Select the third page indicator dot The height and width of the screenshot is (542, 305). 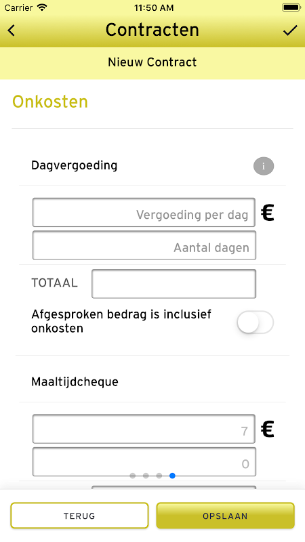[x=159, y=476]
